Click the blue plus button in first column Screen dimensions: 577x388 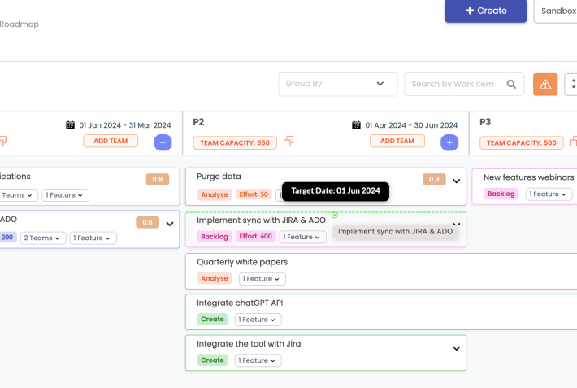tap(163, 142)
